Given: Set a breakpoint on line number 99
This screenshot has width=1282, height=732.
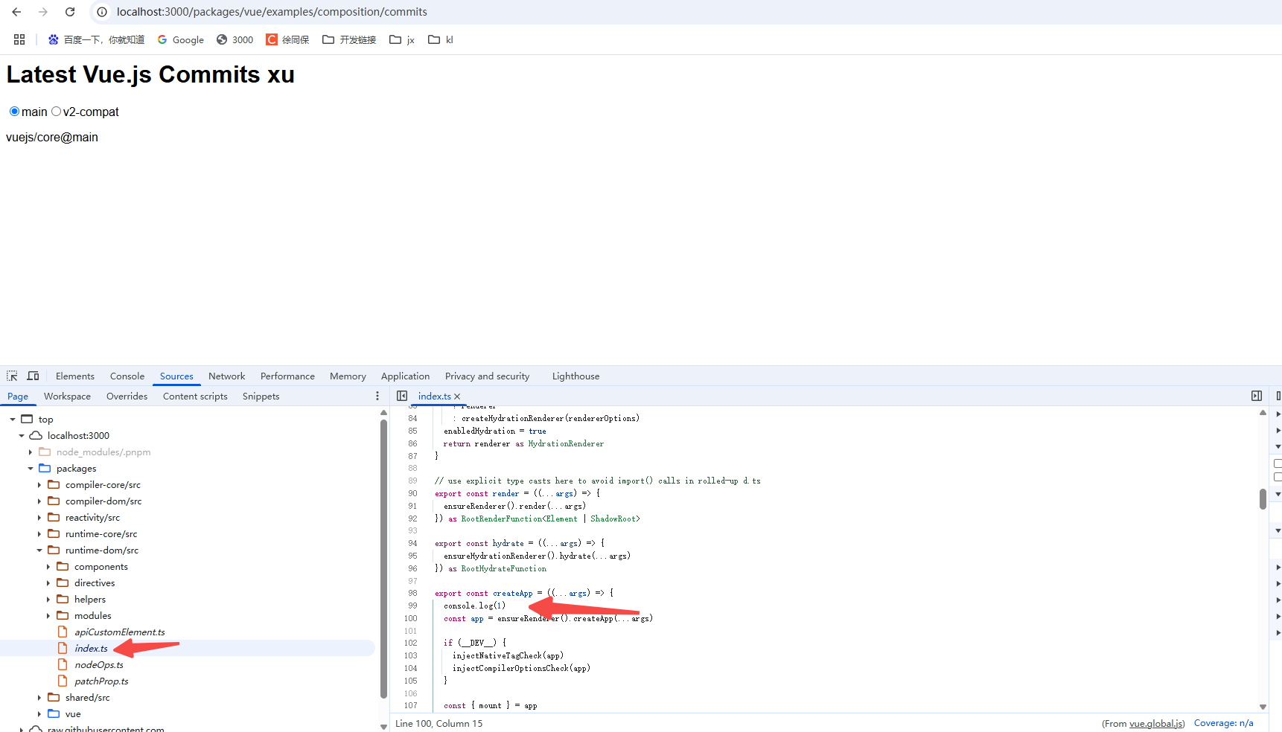Looking at the screenshot, I should pyautogui.click(x=411, y=606).
